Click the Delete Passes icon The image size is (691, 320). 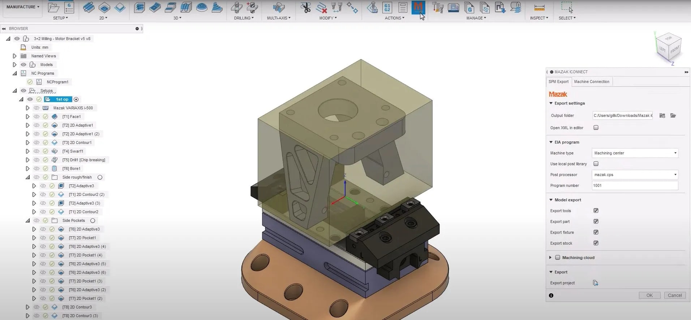321,7
